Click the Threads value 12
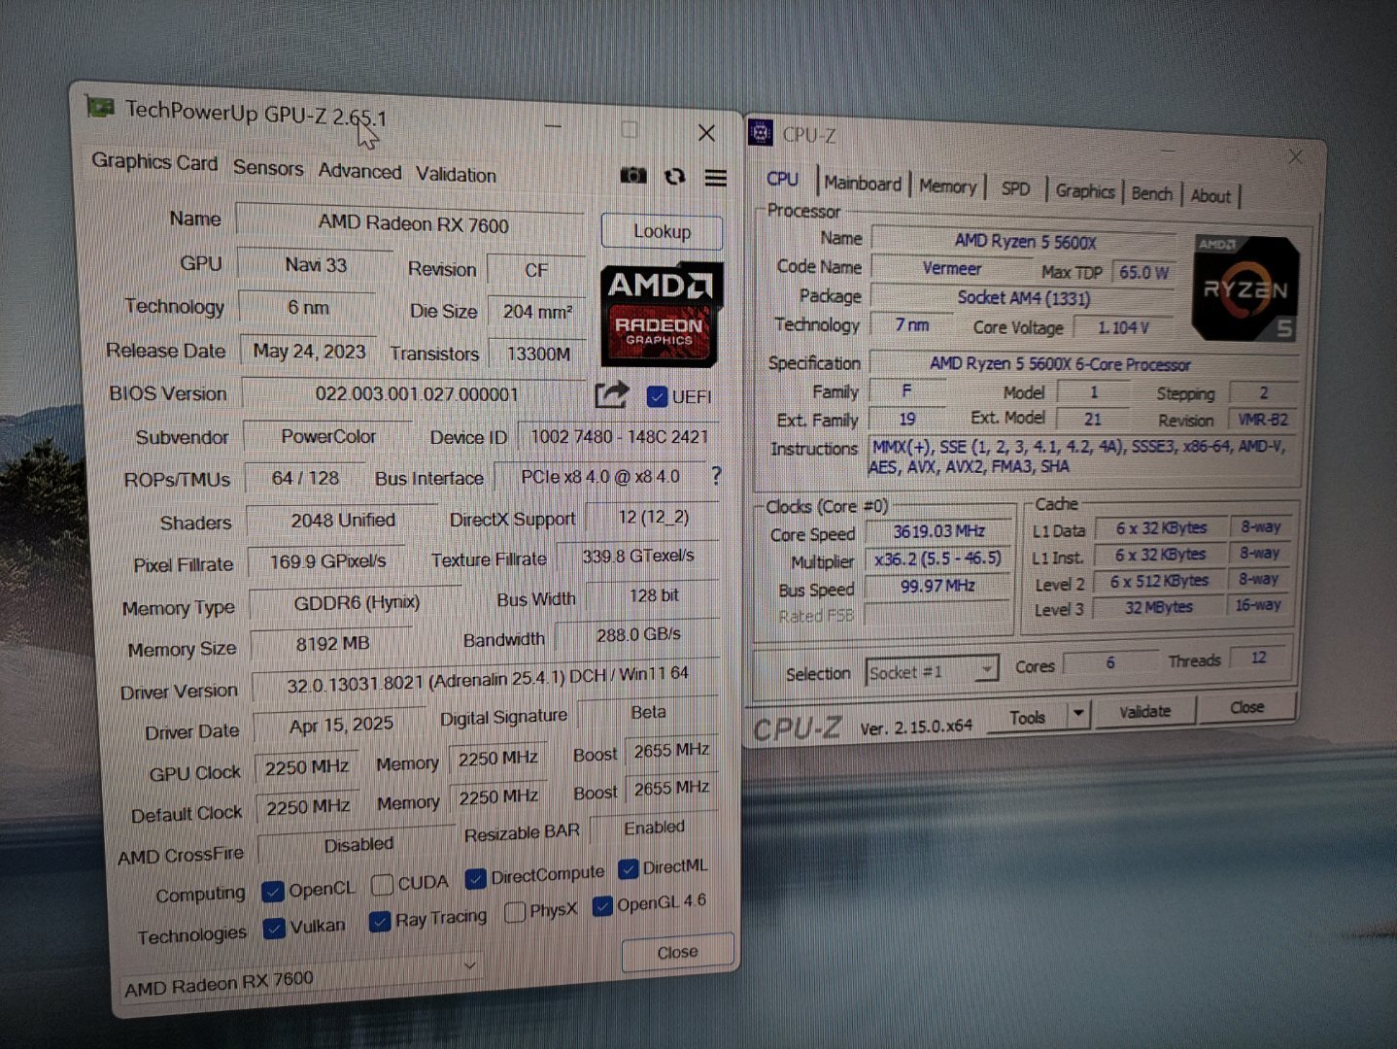The height and width of the screenshot is (1049, 1397). pyautogui.click(x=1259, y=658)
